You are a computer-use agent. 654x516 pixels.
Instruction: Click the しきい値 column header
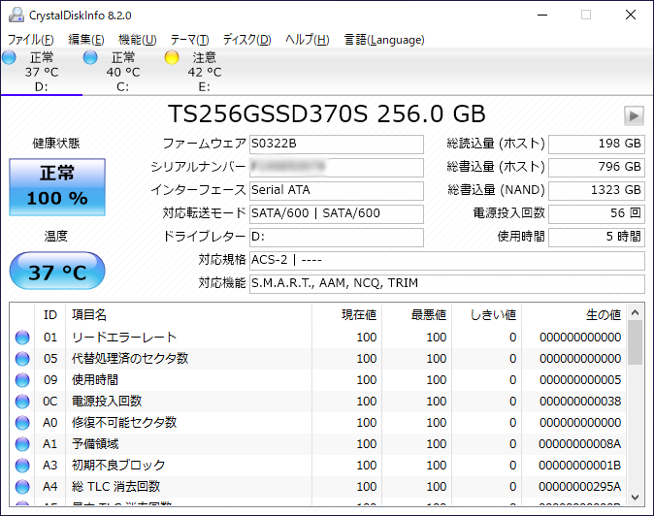pyautogui.click(x=487, y=314)
